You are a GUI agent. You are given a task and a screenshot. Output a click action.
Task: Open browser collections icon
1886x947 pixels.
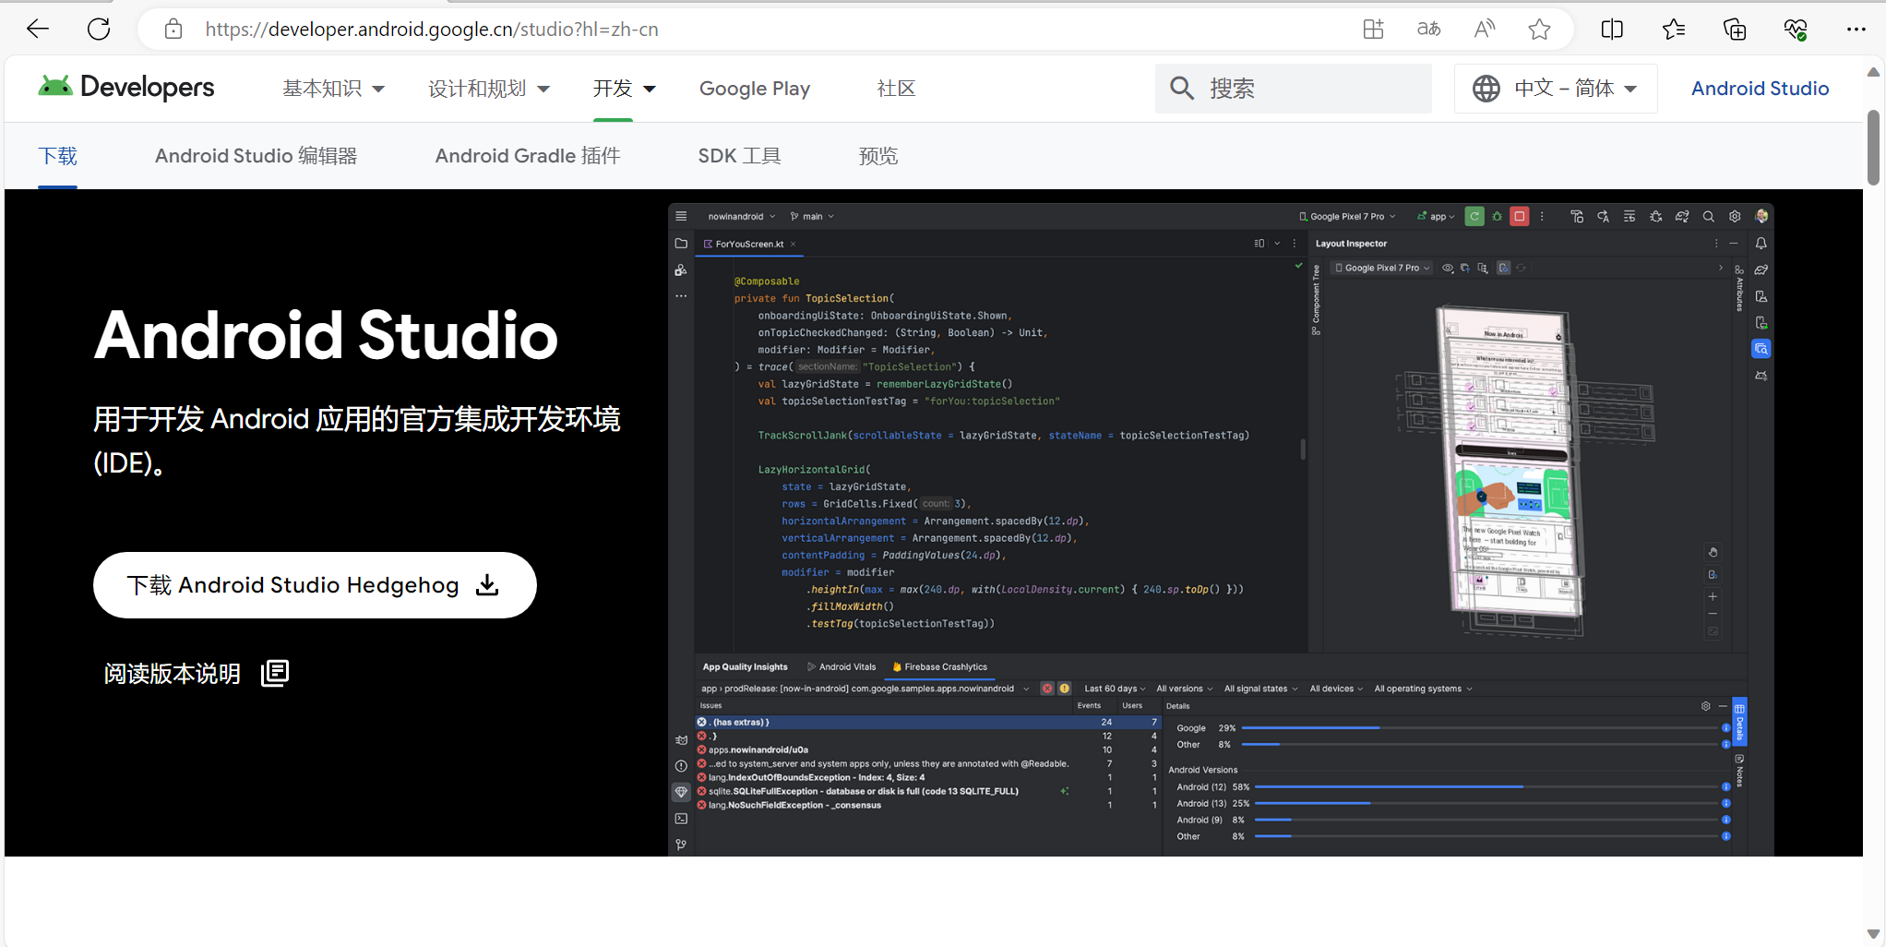[x=1735, y=30]
